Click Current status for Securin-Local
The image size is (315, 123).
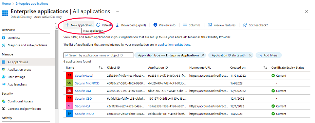279,76
